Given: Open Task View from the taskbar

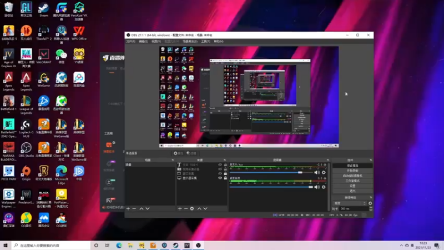Looking at the screenshot, I should point(107,245).
